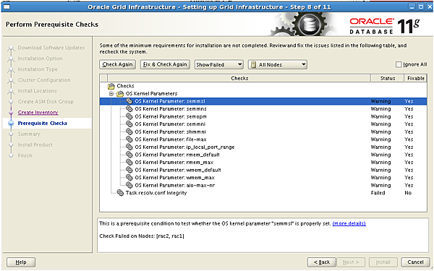The image size is (434, 271).
Task: Click the gear icon beside semmsl parameter
Action: click(129, 101)
